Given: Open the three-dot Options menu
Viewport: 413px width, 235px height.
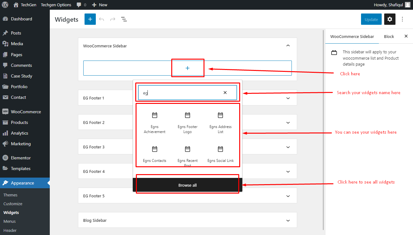Looking at the screenshot, I should (x=402, y=19).
